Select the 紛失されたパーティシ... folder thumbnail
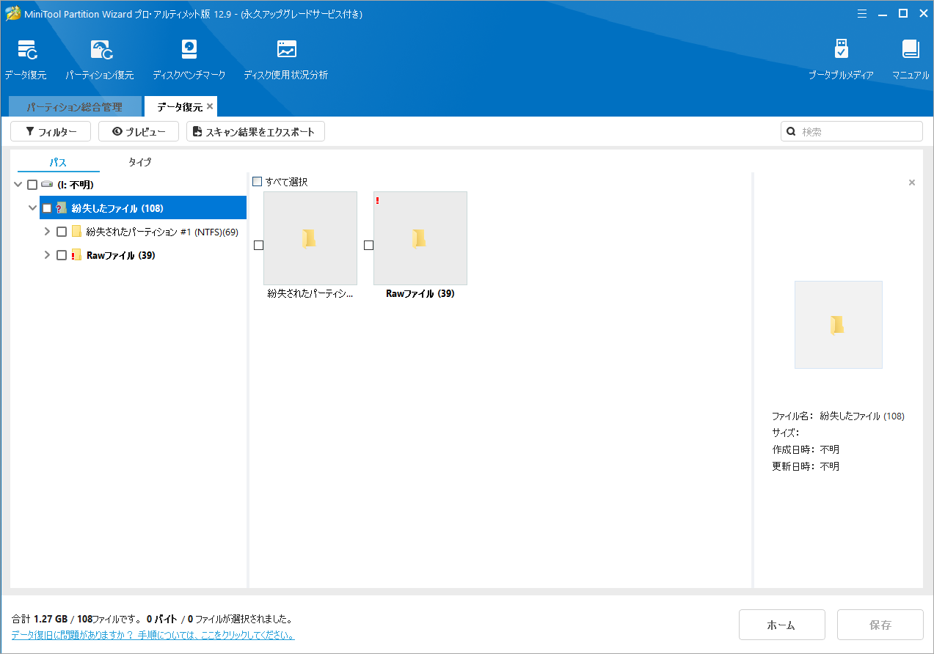934x654 pixels. [310, 238]
